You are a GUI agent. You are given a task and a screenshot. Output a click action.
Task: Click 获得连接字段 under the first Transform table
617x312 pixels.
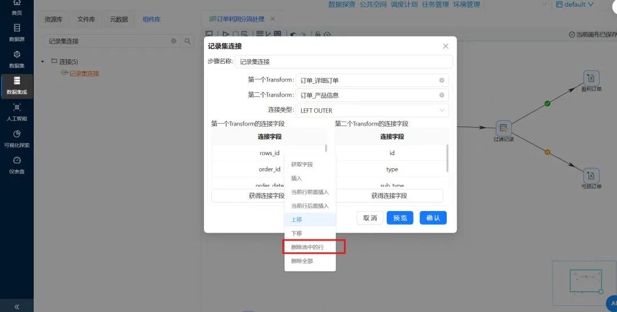click(266, 196)
